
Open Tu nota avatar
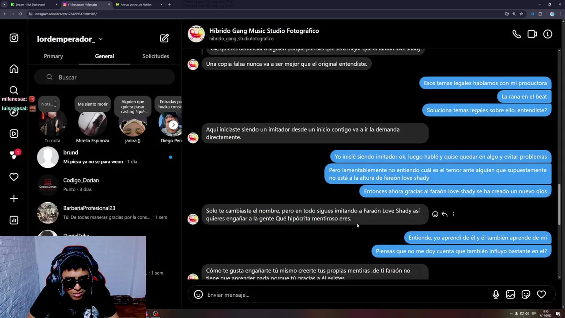point(52,123)
